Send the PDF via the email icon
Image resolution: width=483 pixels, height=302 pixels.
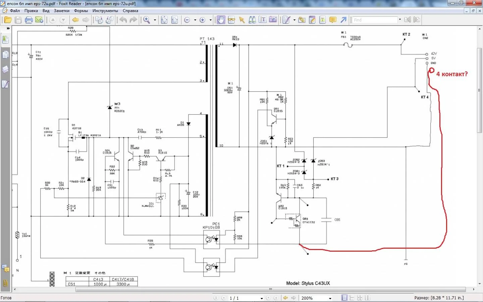(x=39, y=20)
